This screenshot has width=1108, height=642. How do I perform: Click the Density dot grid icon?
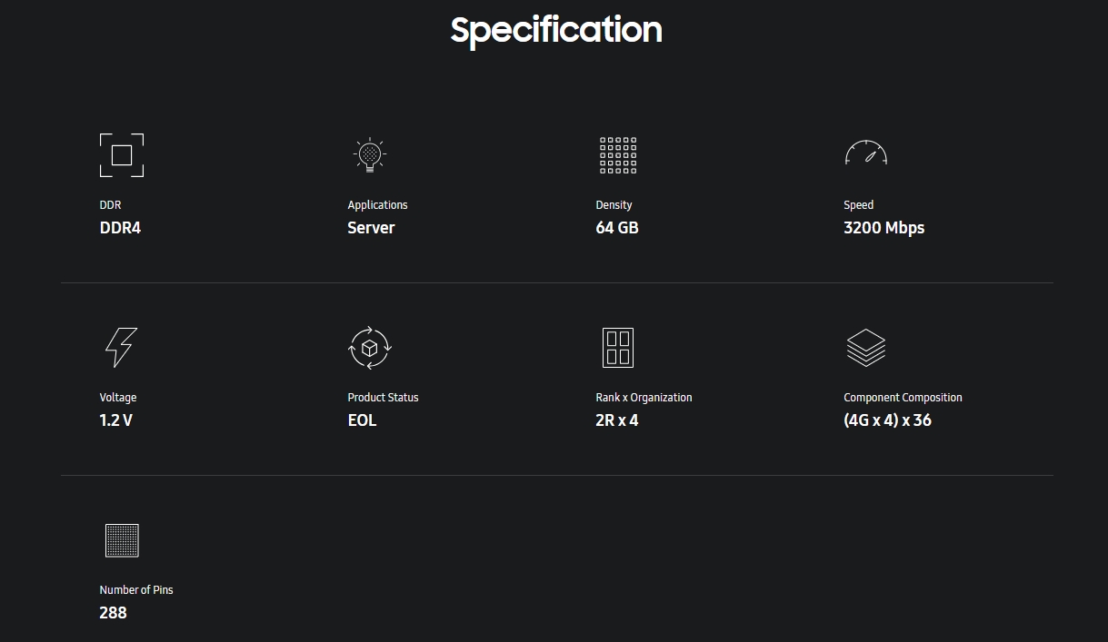pos(618,155)
